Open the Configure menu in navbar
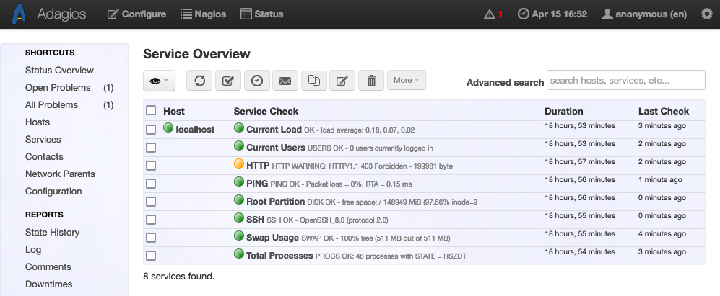Image resolution: width=720 pixels, height=296 pixels. [x=136, y=14]
